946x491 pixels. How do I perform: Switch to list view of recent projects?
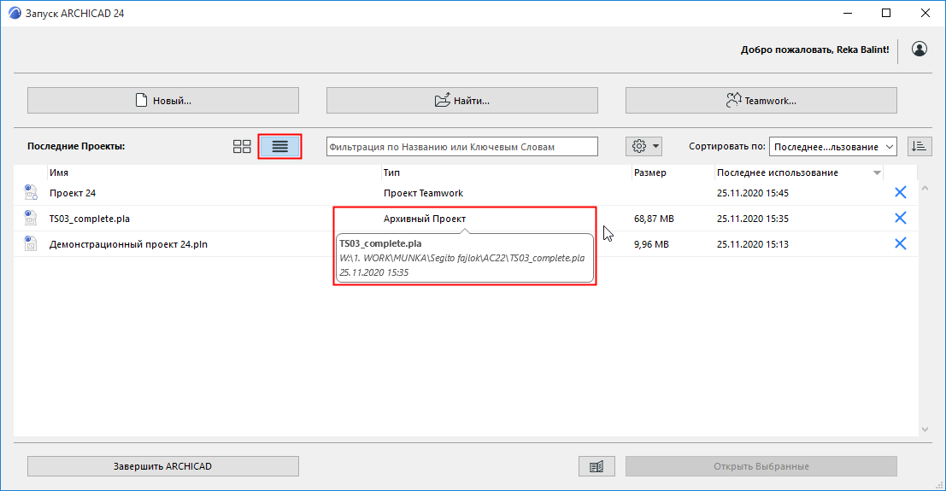point(280,147)
